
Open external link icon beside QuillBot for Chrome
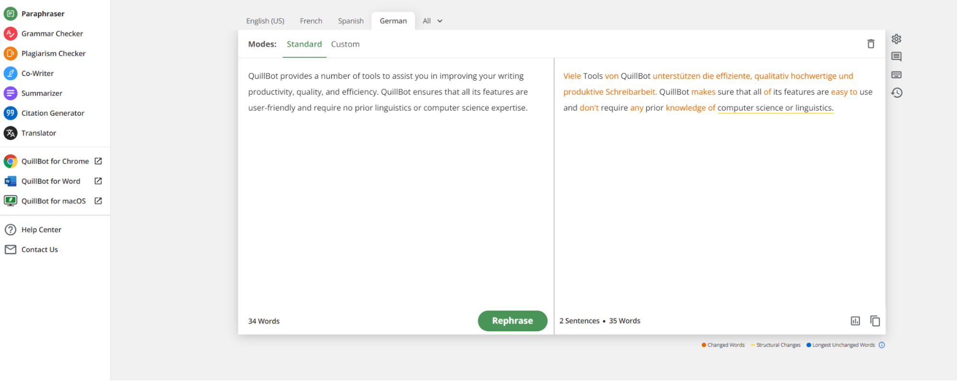(x=98, y=161)
